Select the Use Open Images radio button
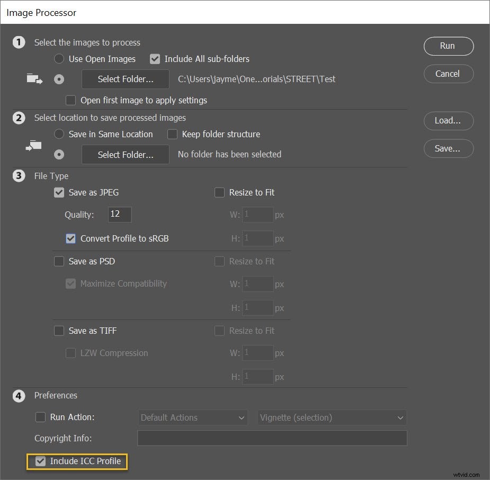 click(x=59, y=59)
